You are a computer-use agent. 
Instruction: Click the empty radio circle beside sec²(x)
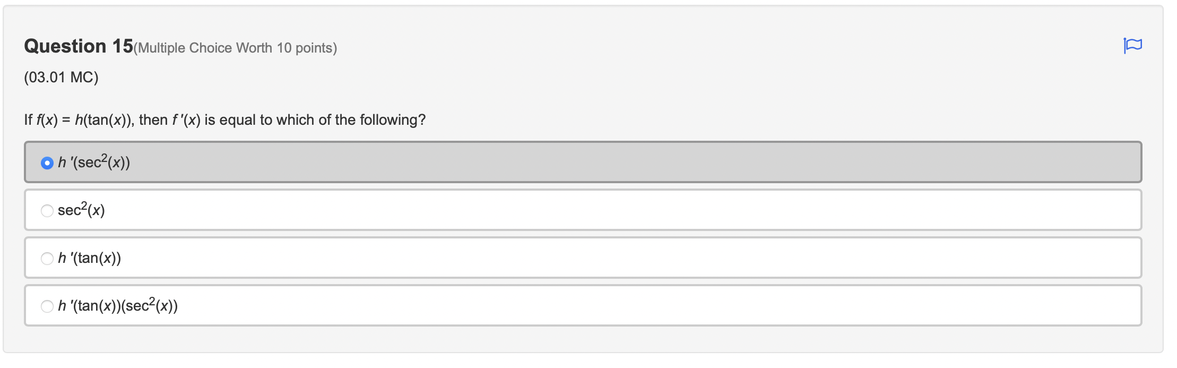coord(47,209)
